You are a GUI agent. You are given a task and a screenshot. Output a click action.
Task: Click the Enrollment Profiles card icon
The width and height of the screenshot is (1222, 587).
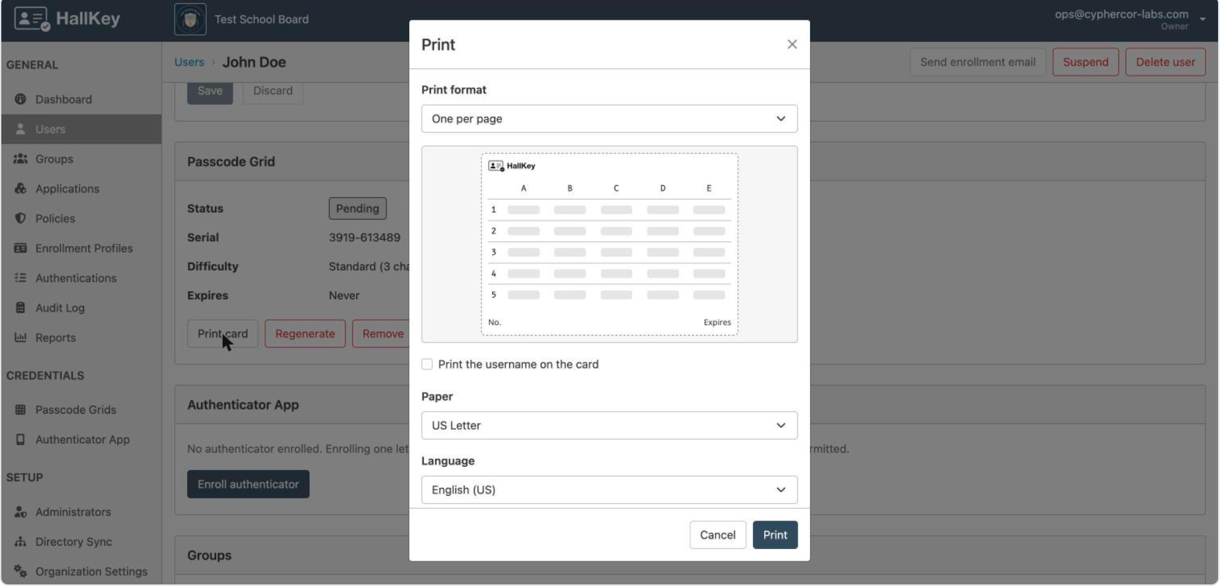pyautogui.click(x=20, y=248)
